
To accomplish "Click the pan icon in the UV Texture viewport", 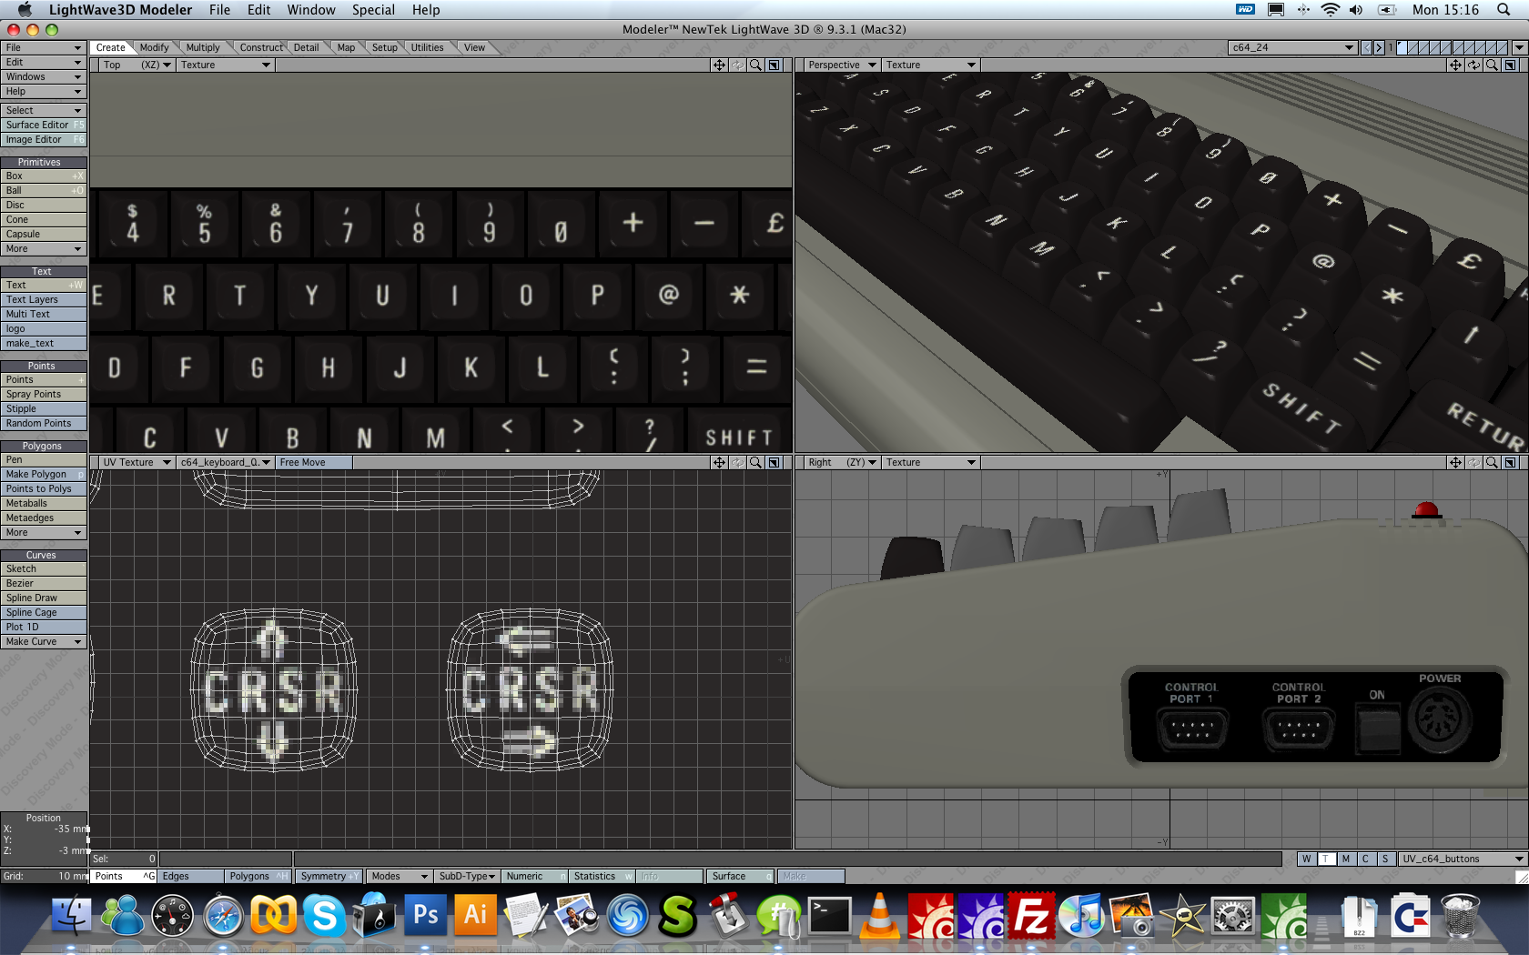I will point(719,462).
